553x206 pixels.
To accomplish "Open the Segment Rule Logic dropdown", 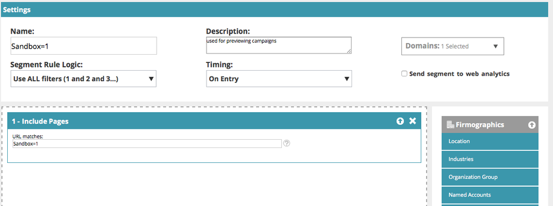I will pos(83,79).
